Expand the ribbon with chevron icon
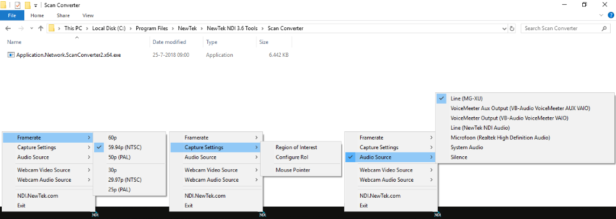The height and width of the screenshot is (219, 616). pos(601,15)
